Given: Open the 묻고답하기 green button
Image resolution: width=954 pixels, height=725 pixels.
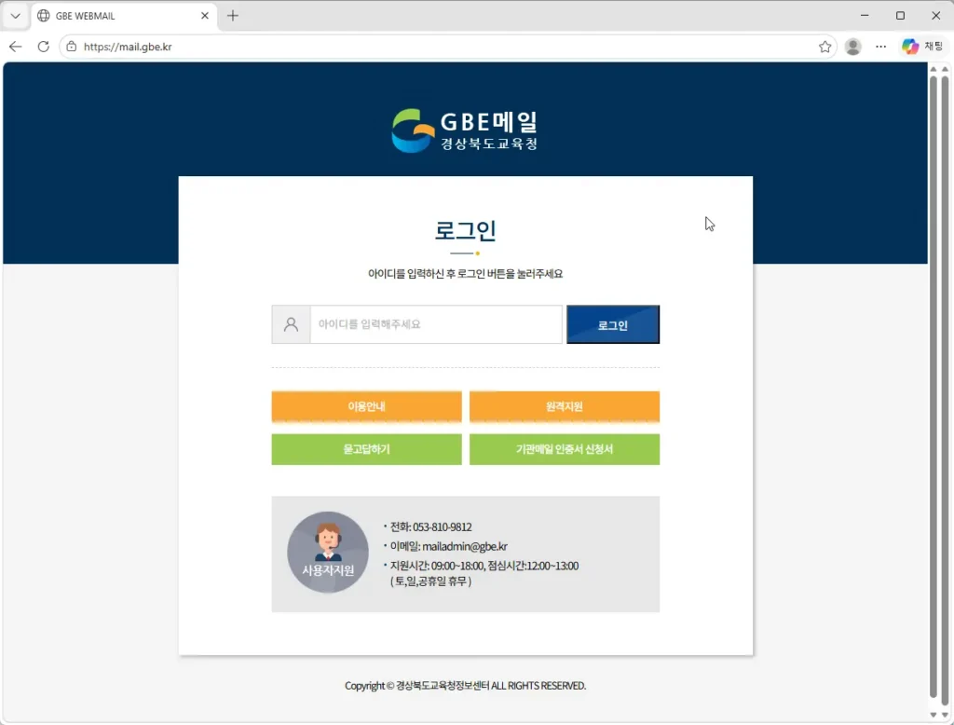Looking at the screenshot, I should tap(366, 449).
